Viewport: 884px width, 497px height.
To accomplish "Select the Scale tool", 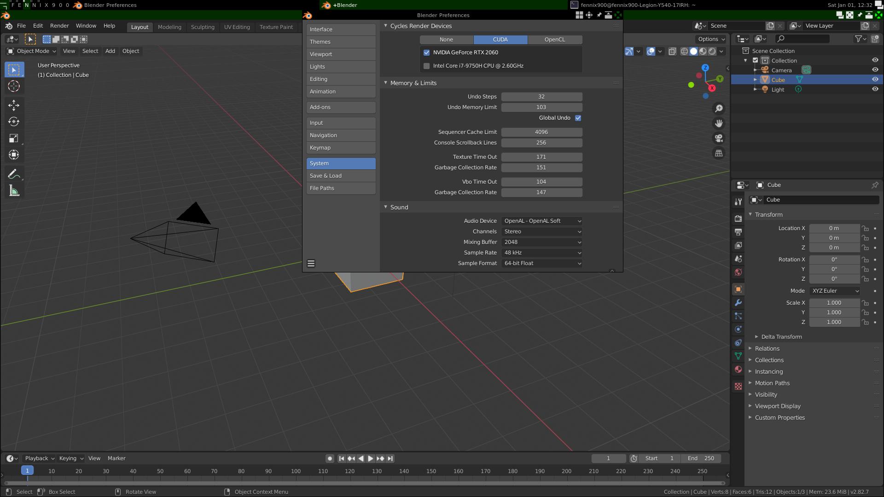I will 14,139.
